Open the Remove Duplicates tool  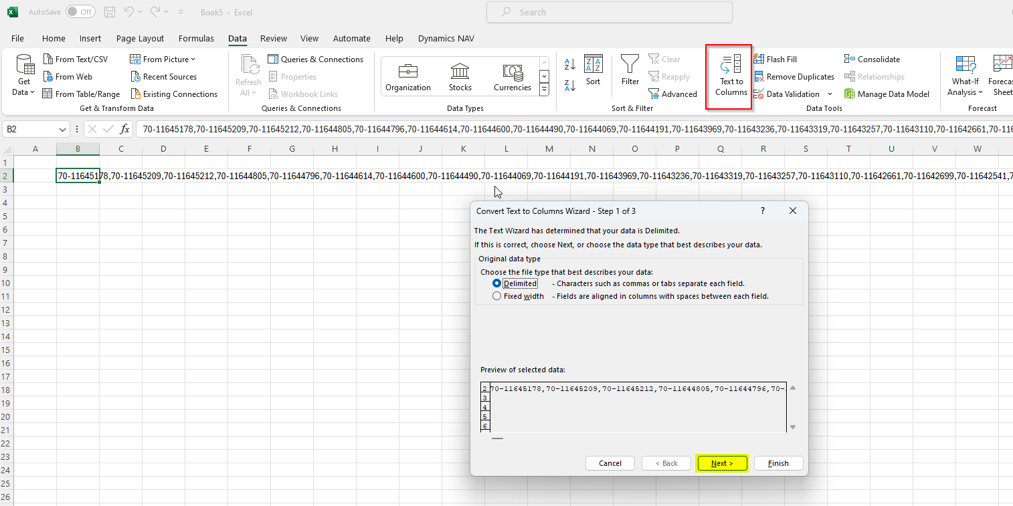[794, 77]
